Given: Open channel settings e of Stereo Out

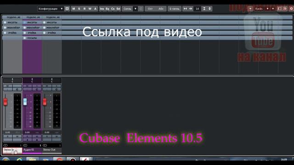Looking at the screenshot, I should pyautogui.click(x=57, y=89).
